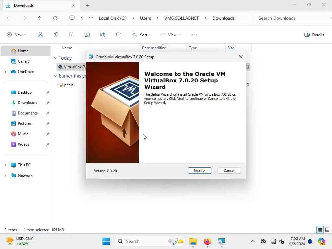Open the Copilot preview icon in taskbar

pos(322,241)
